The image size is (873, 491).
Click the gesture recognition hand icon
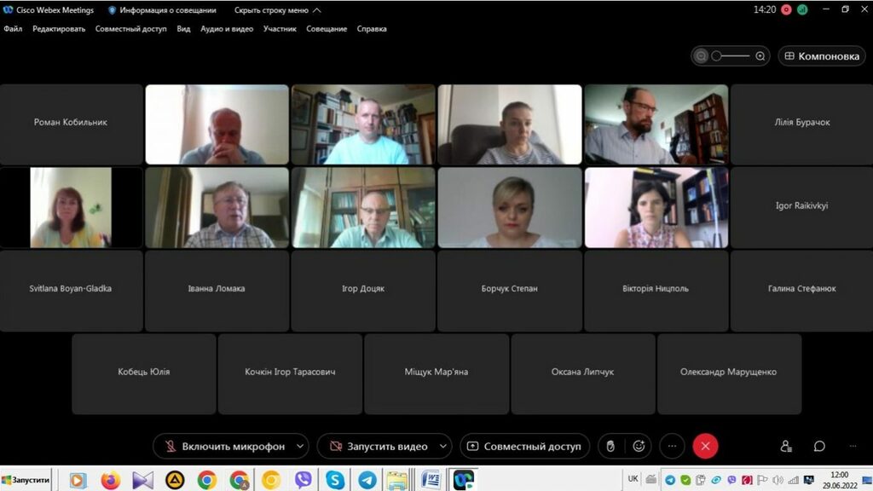[x=610, y=446]
